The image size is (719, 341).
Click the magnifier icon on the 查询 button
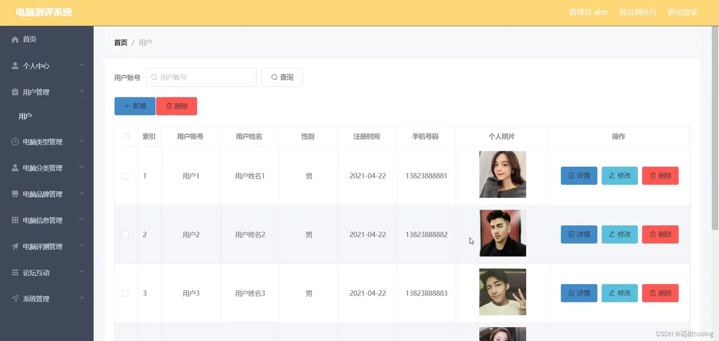[x=274, y=77]
